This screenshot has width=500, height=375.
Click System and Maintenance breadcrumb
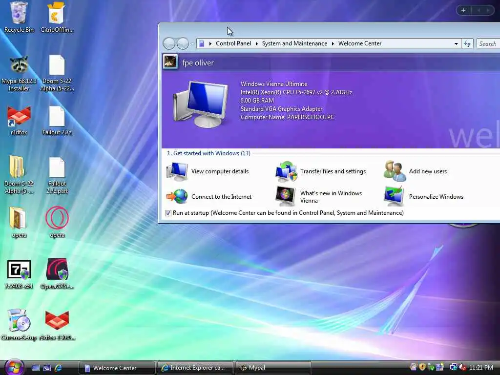tap(294, 43)
